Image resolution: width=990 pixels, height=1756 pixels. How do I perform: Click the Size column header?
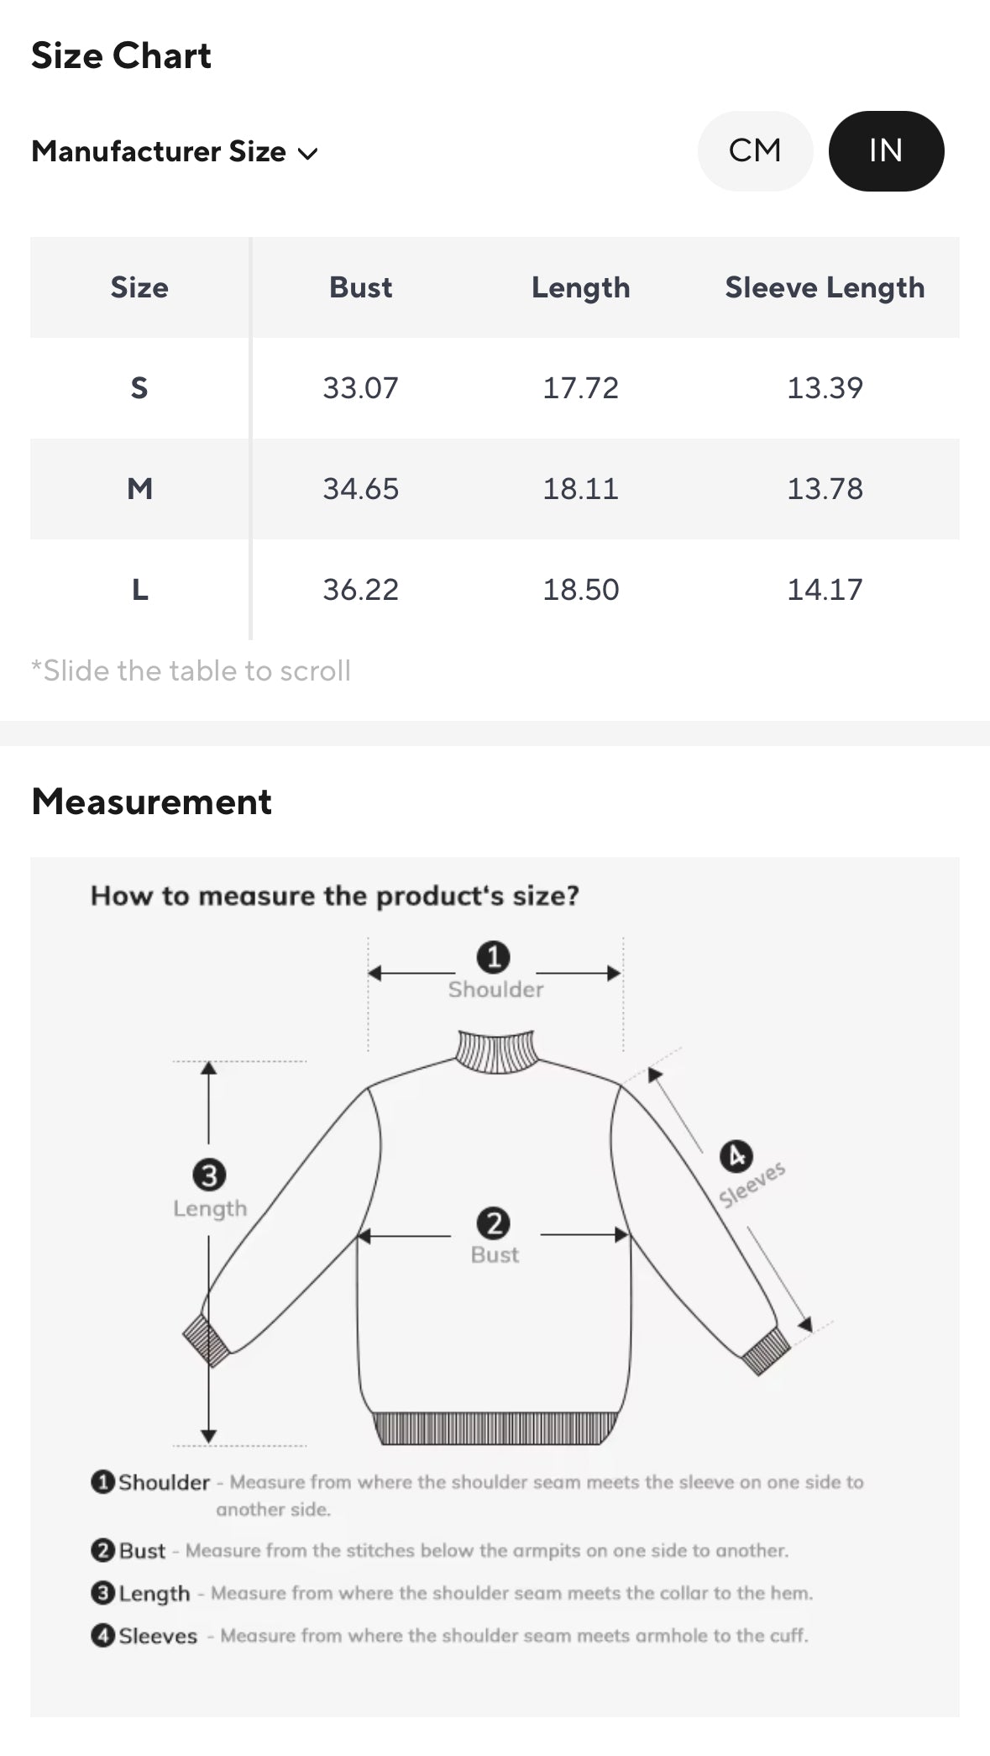(139, 287)
